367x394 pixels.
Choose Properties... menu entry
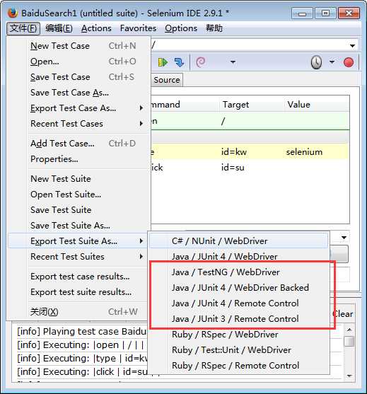click(x=78, y=159)
